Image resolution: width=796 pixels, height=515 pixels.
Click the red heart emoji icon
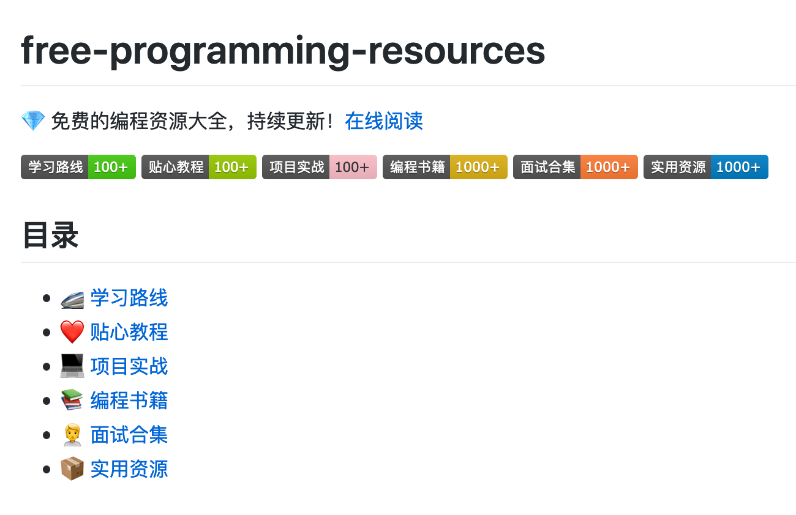[x=72, y=332]
